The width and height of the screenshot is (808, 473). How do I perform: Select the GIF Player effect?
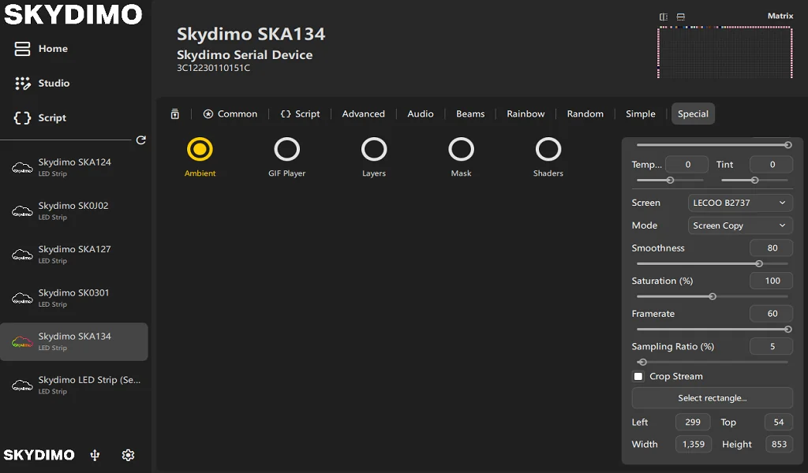pos(286,150)
